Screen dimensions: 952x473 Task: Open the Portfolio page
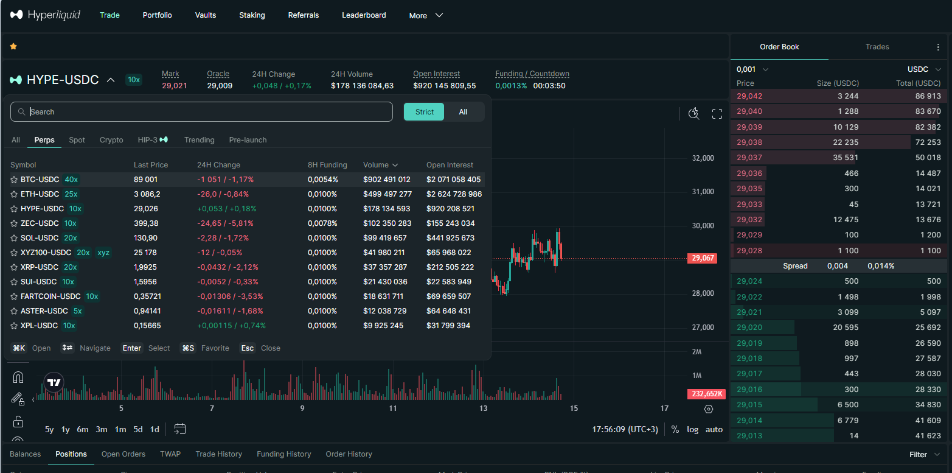[x=158, y=15]
